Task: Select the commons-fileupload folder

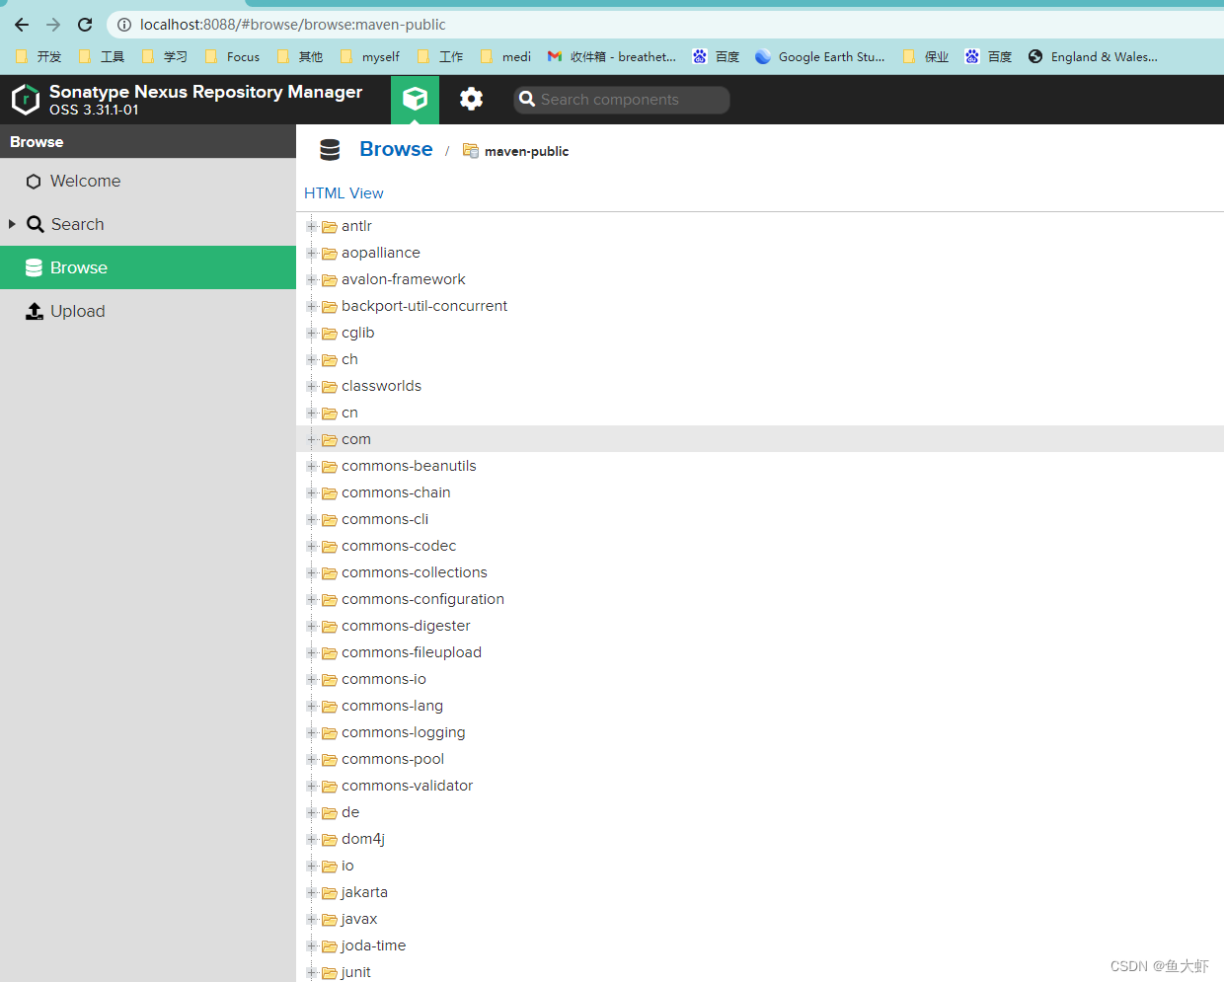Action: 412,652
